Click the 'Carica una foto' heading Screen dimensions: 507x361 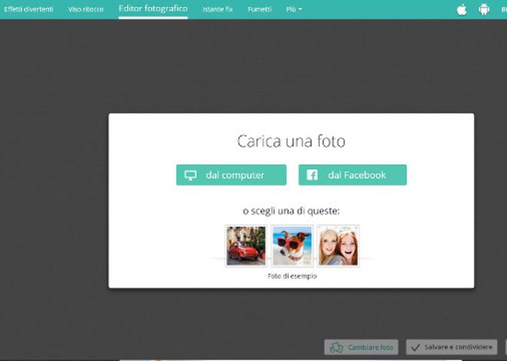[291, 141]
